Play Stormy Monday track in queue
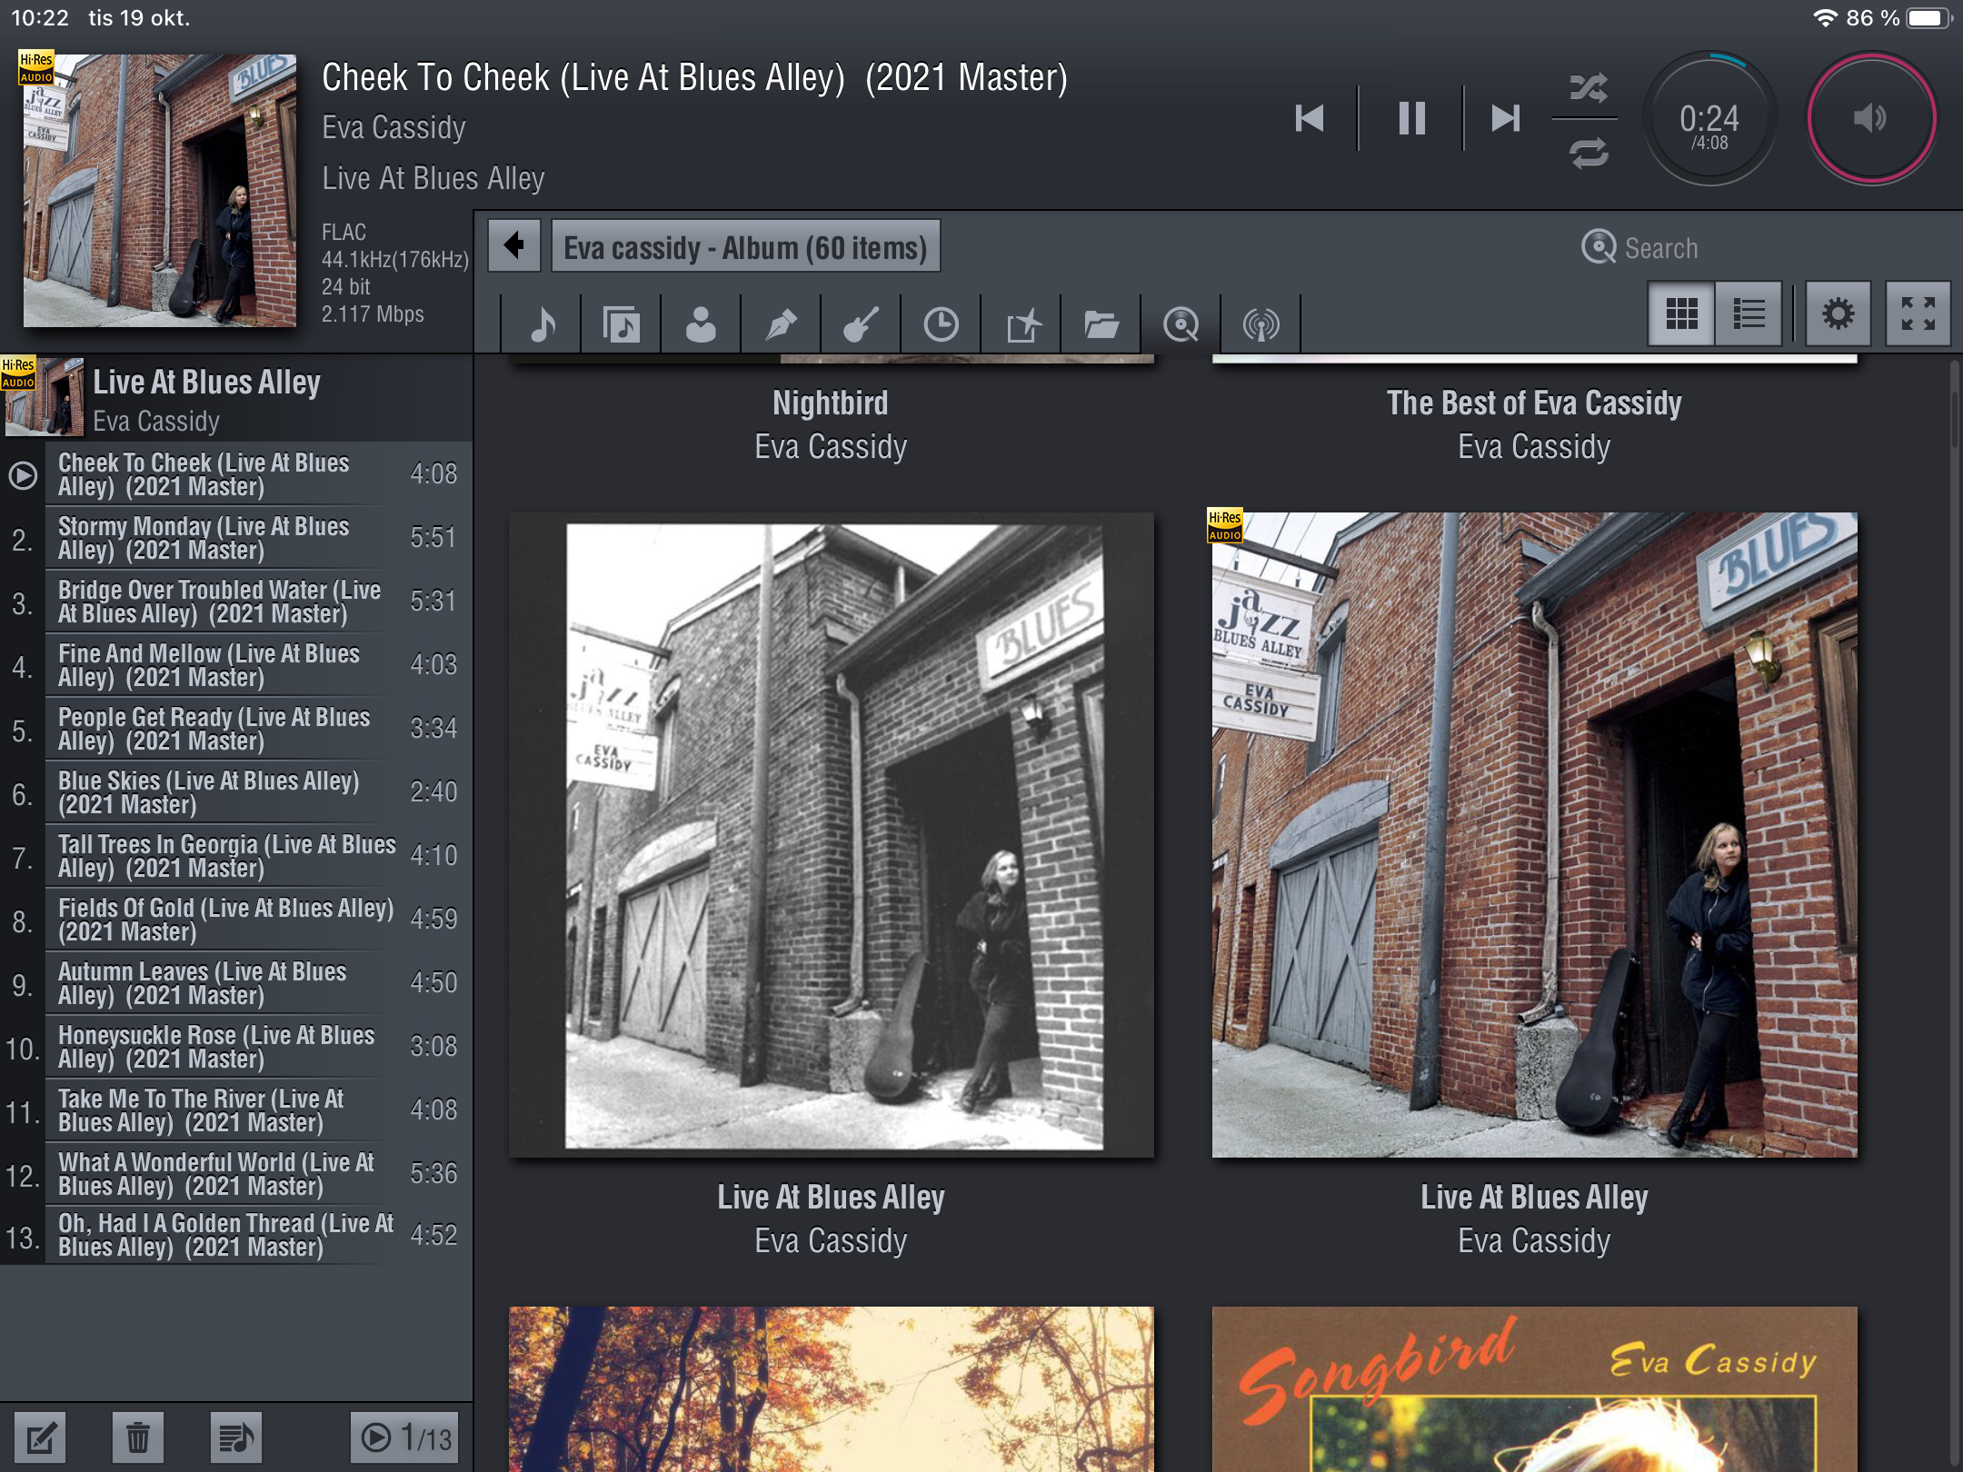The width and height of the screenshot is (1963, 1472). pos(236,538)
